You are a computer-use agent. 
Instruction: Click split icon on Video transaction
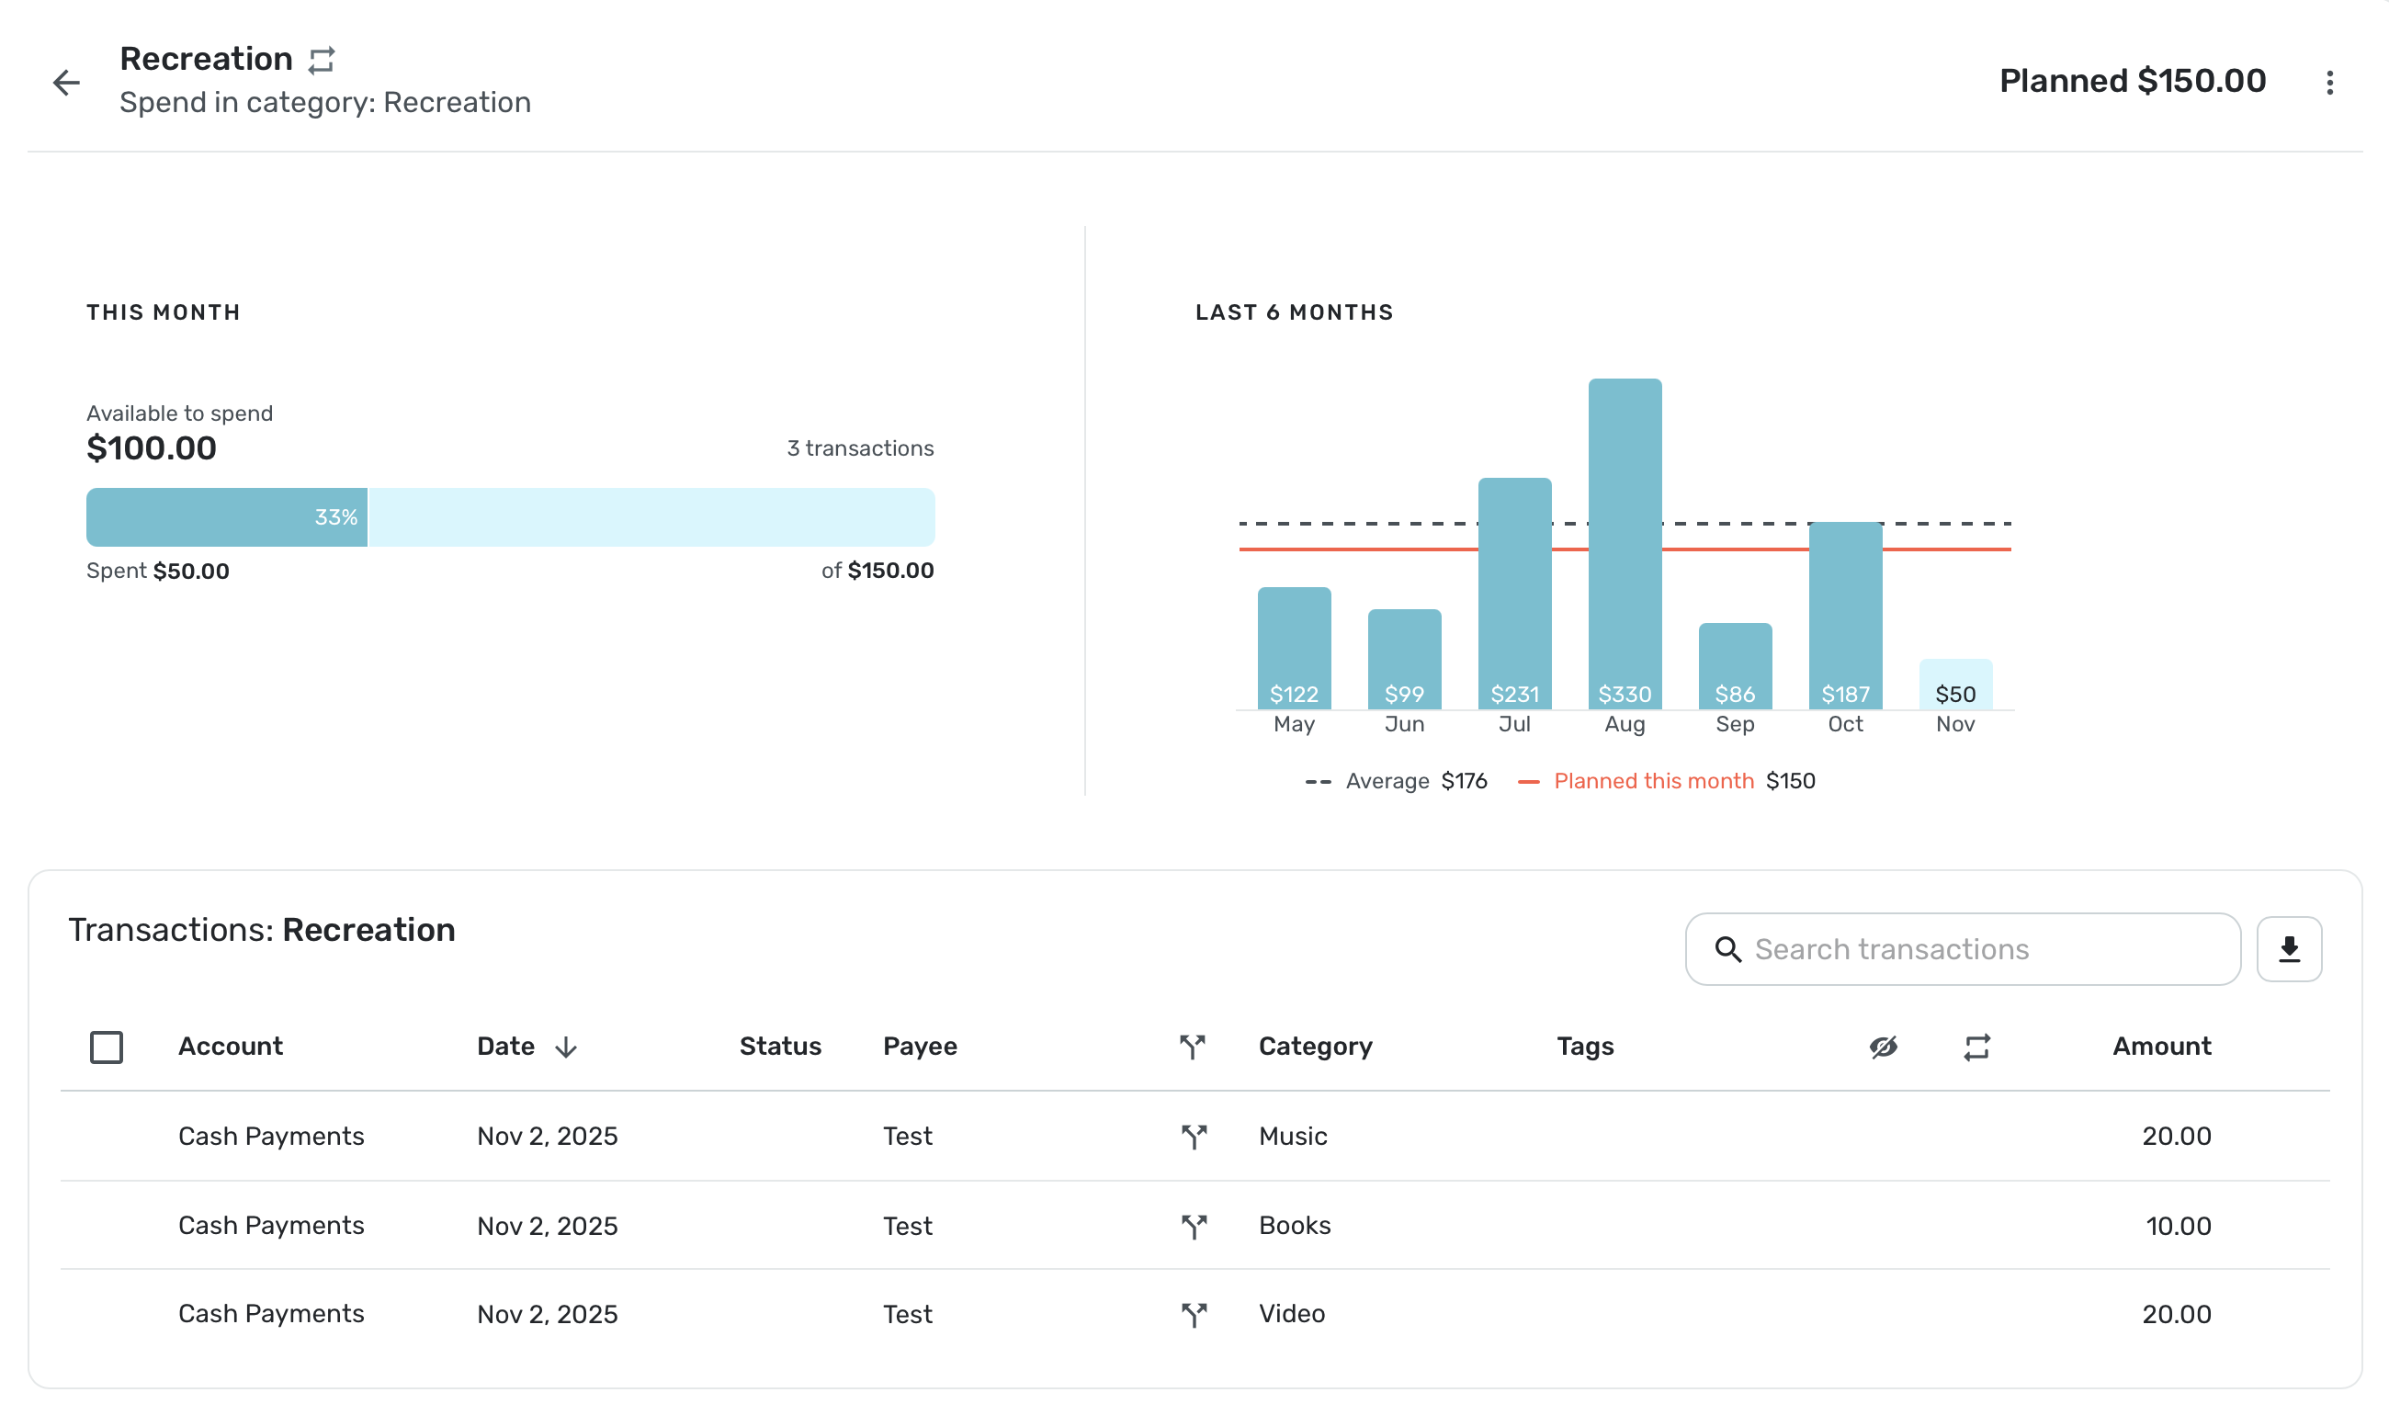[1194, 1314]
